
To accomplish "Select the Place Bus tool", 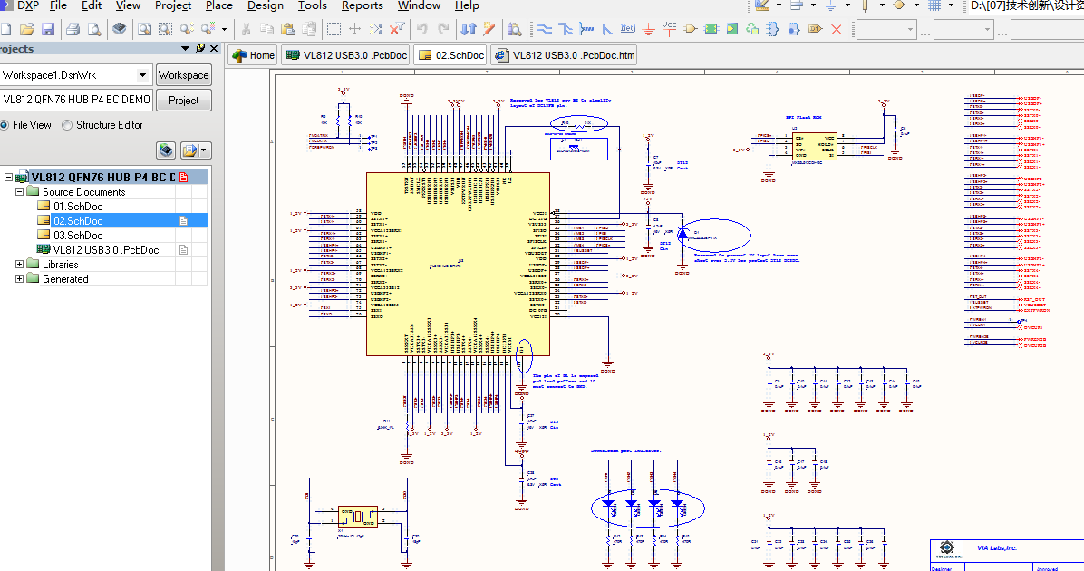I will [566, 29].
